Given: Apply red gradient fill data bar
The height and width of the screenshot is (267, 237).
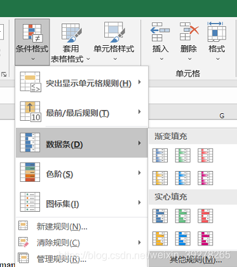Looking at the screenshot, I should pos(205,155).
